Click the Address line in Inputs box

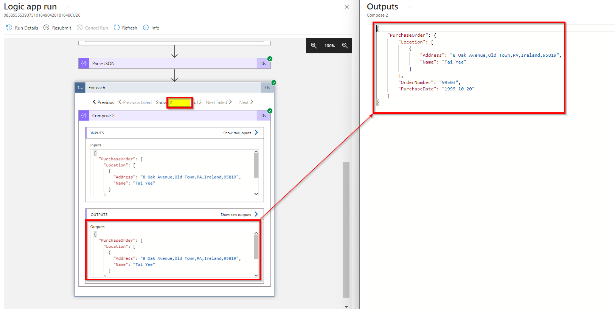coord(177,177)
